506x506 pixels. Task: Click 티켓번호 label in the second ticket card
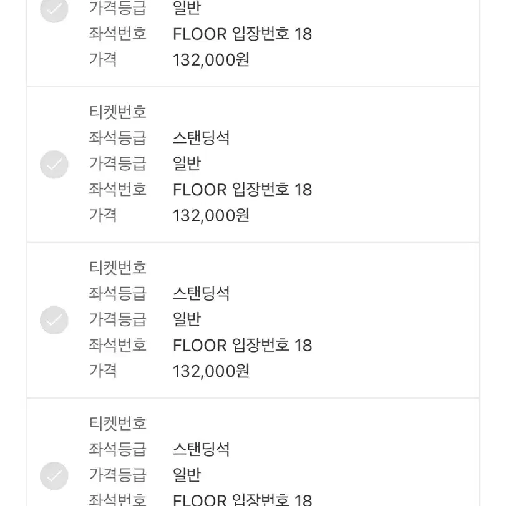118,112
